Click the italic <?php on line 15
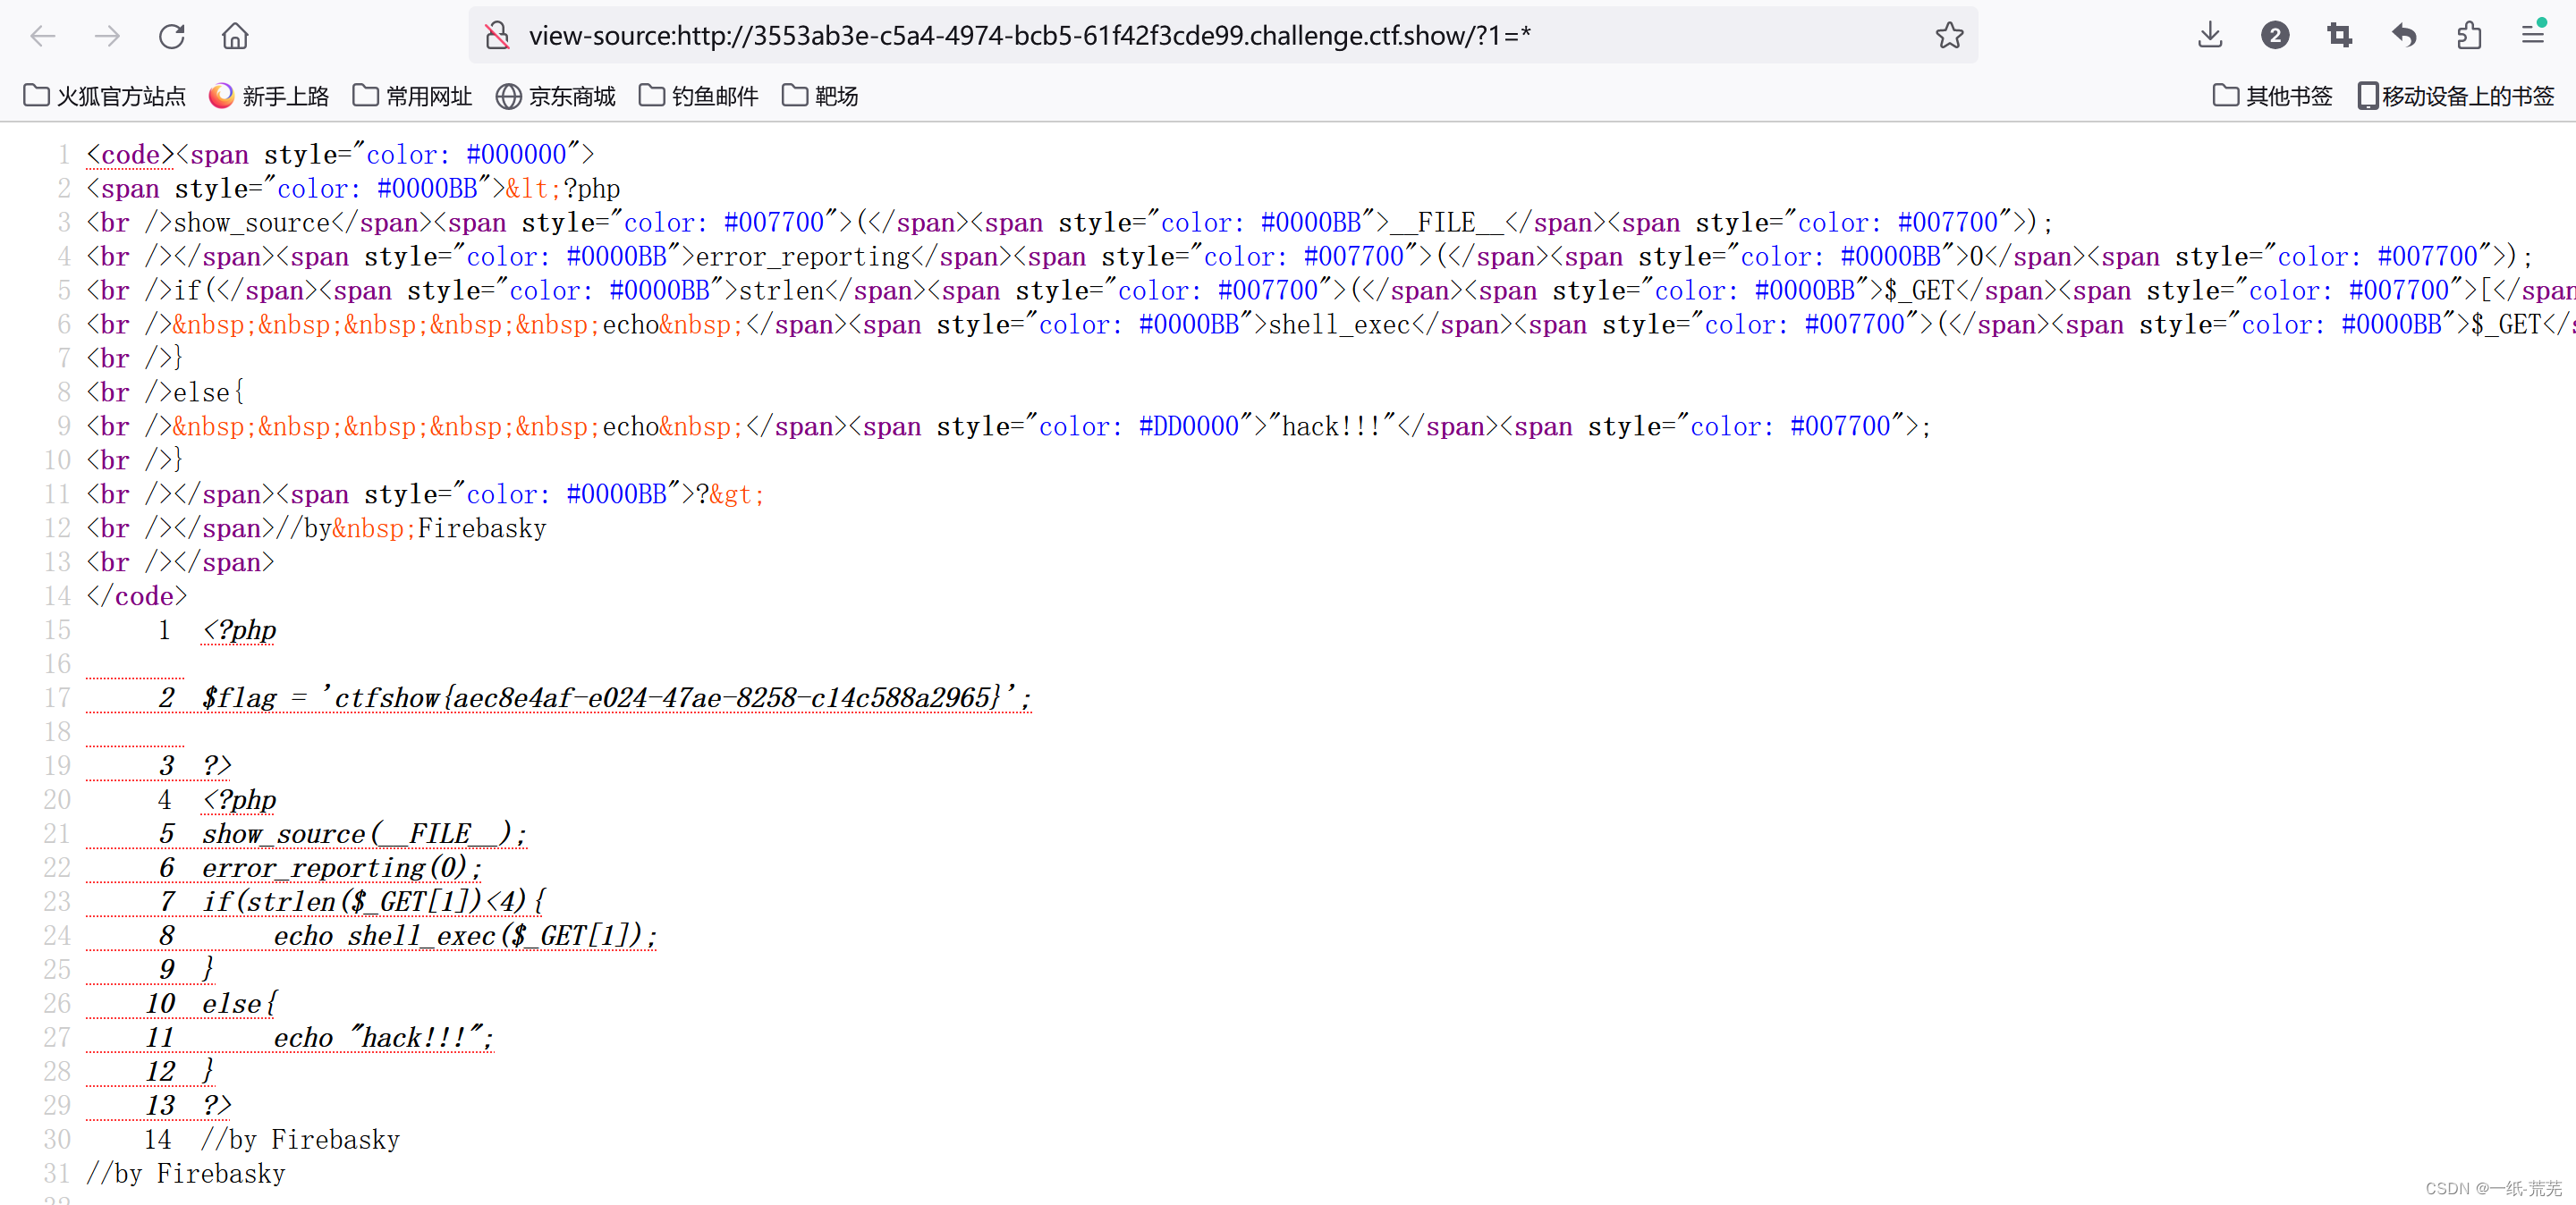 coord(240,629)
